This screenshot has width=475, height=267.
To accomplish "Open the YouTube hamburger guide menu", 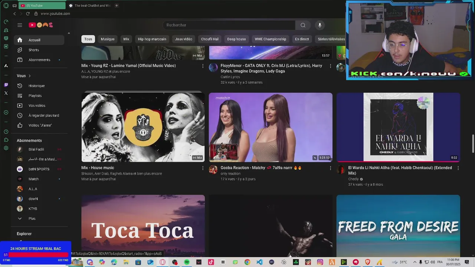I will coord(20,25).
